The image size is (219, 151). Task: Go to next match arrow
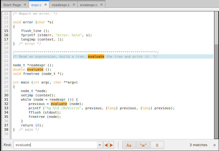(x=111, y=145)
